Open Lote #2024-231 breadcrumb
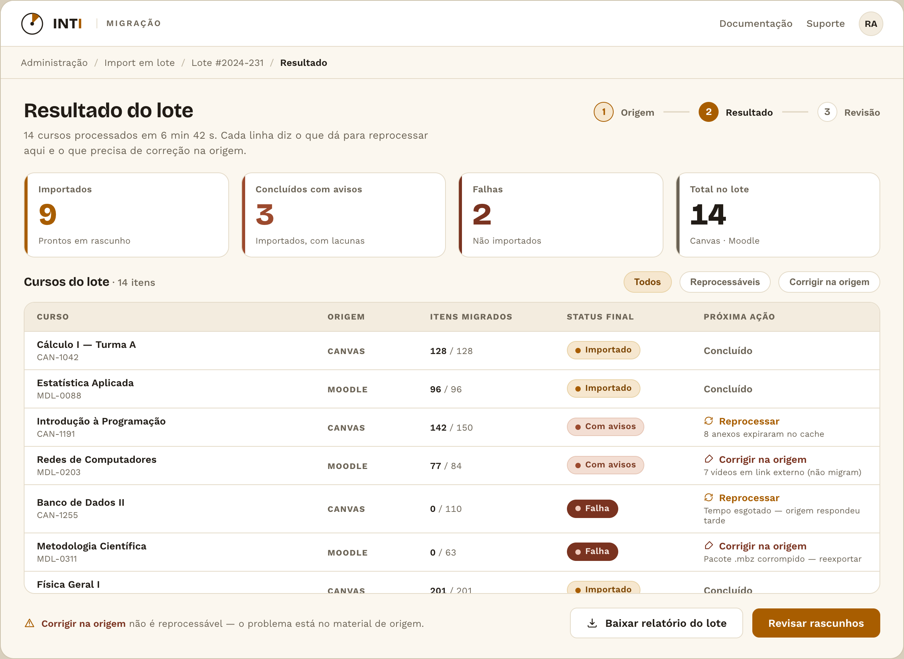904x659 pixels. tap(227, 62)
